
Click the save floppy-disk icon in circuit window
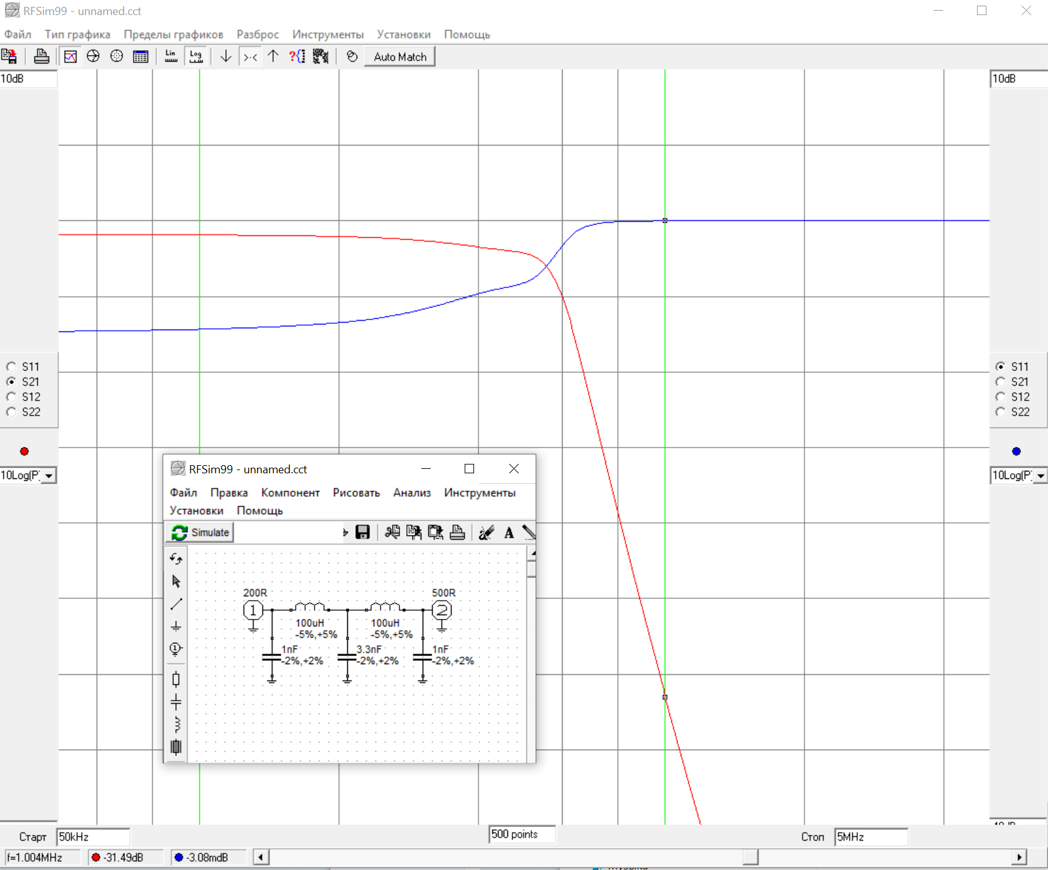362,532
